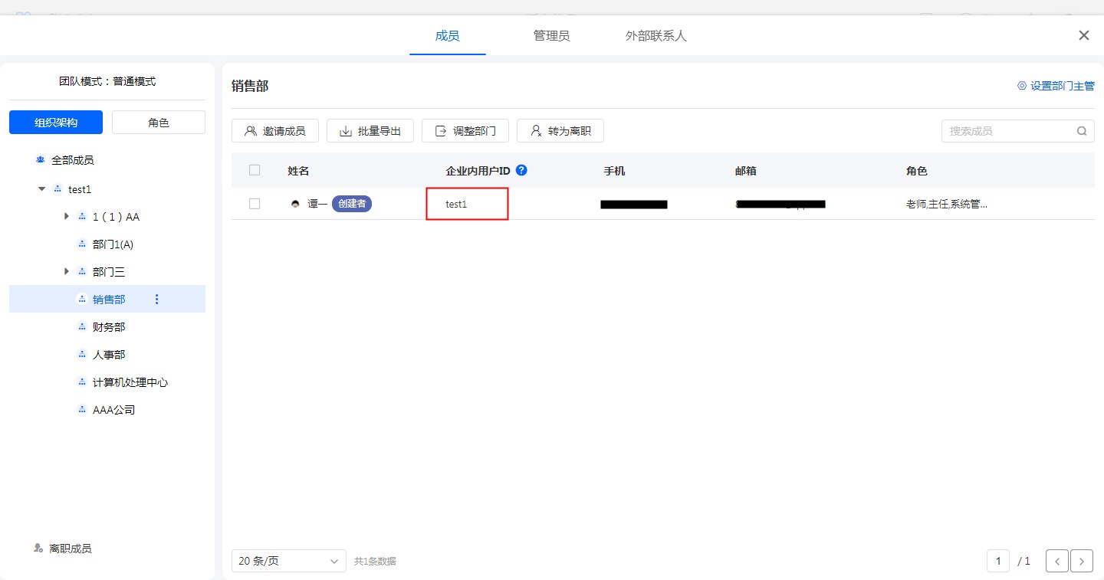Switch to the 外部联系人 tab
1104x580 pixels.
click(x=655, y=36)
